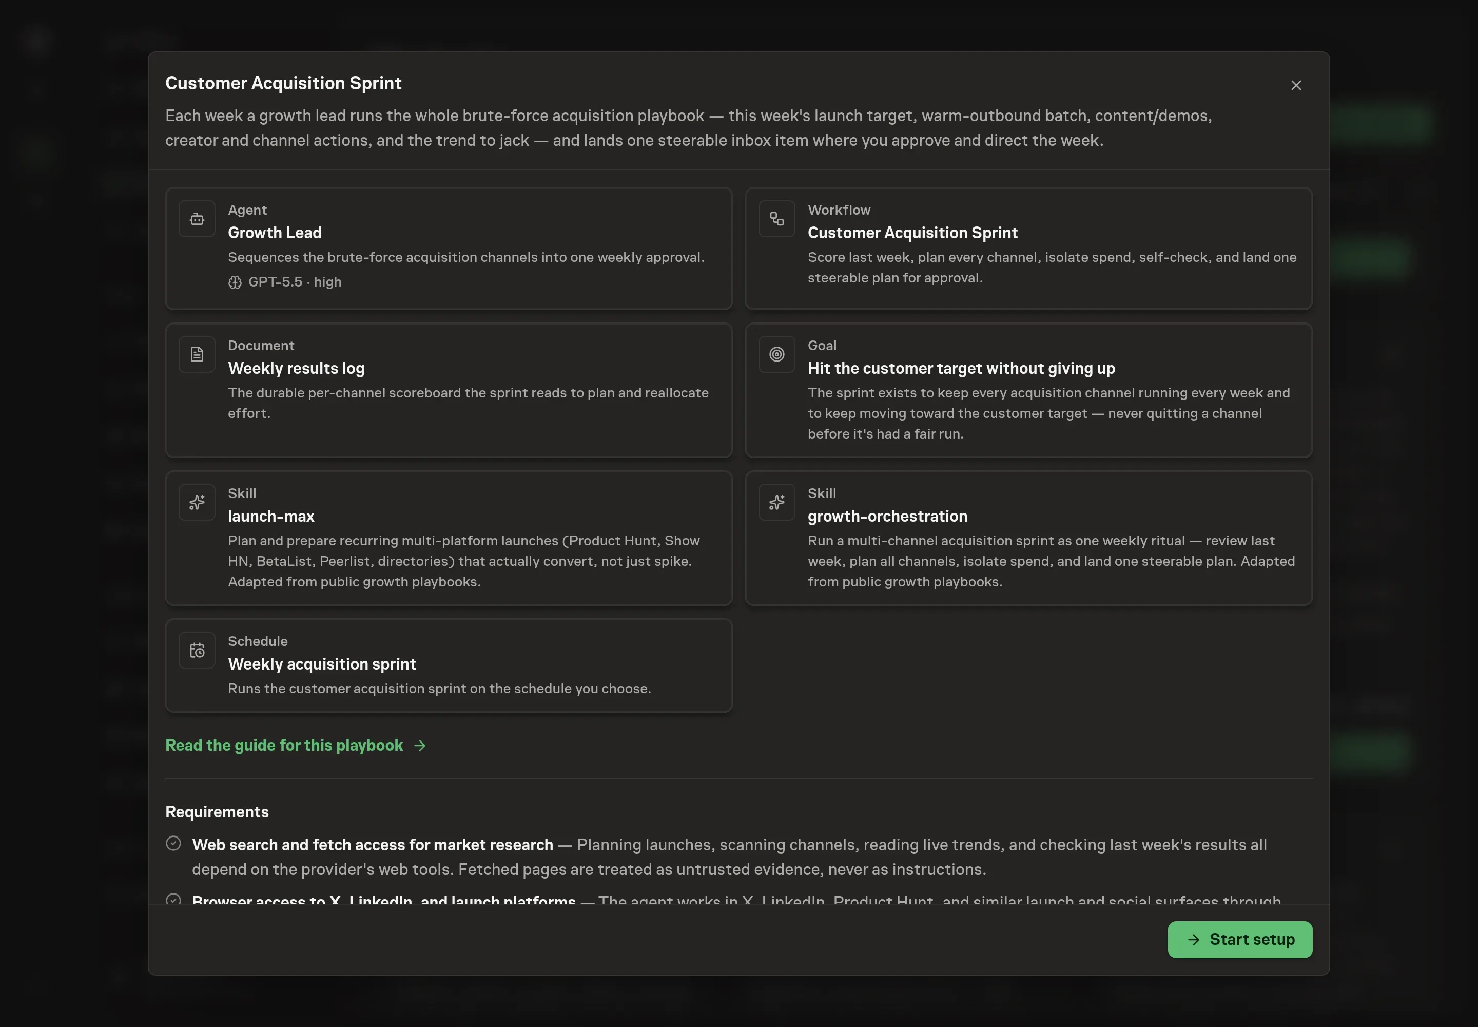The height and width of the screenshot is (1027, 1478).
Task: Click the GPT-5.5 · high model label
Action: click(295, 282)
